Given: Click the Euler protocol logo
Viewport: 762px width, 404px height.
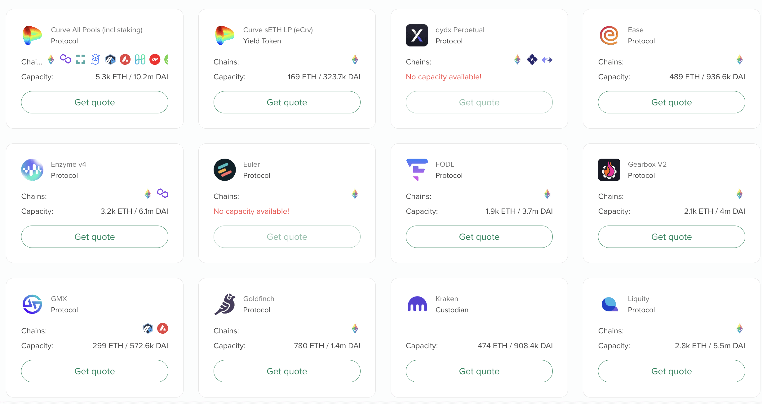Looking at the screenshot, I should coord(224,170).
